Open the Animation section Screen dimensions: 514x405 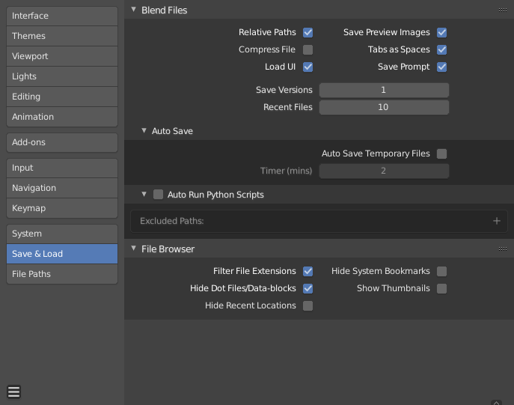62,117
